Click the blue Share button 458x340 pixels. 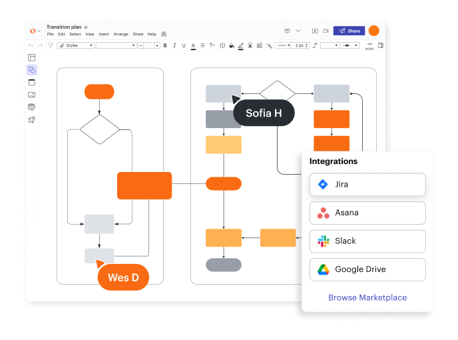[x=349, y=31]
